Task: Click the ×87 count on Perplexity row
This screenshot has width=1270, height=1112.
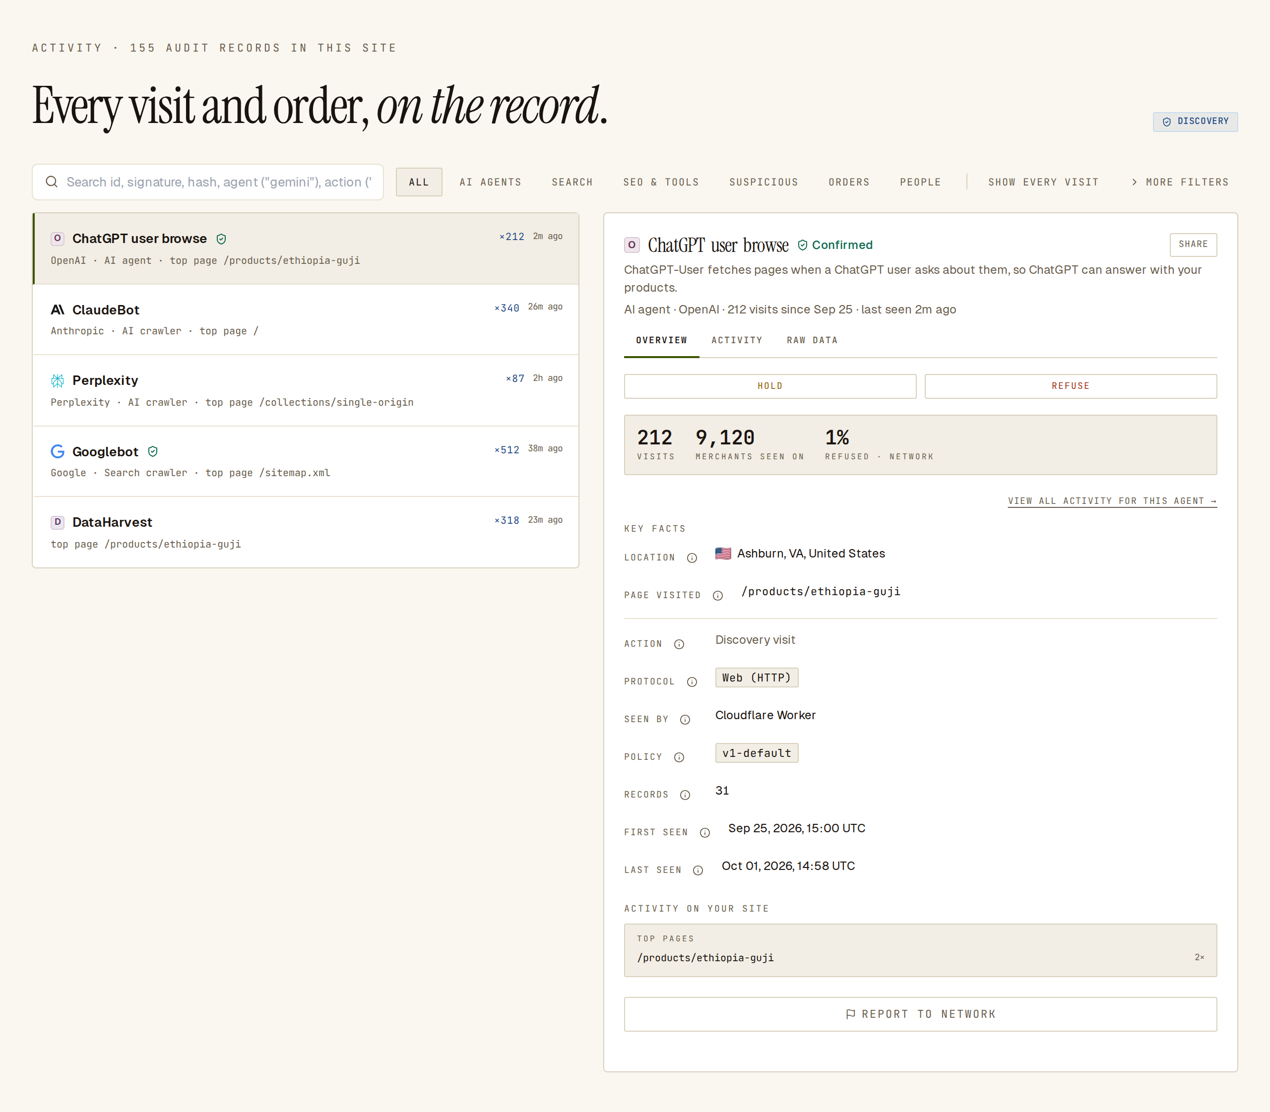Action: [x=514, y=378]
